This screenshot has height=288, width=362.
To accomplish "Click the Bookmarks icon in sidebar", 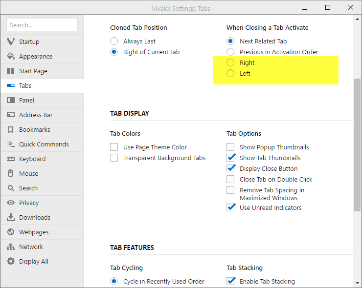I will click(x=11, y=129).
